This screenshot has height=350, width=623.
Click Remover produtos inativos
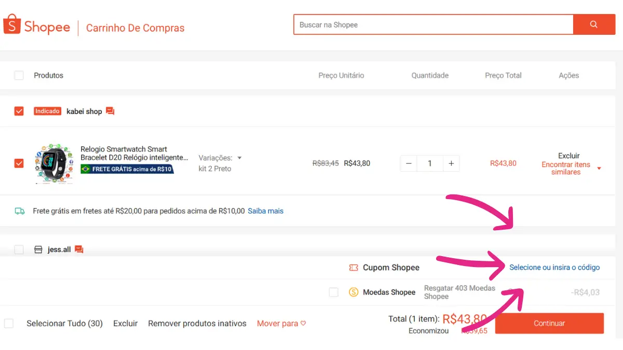coord(197,323)
